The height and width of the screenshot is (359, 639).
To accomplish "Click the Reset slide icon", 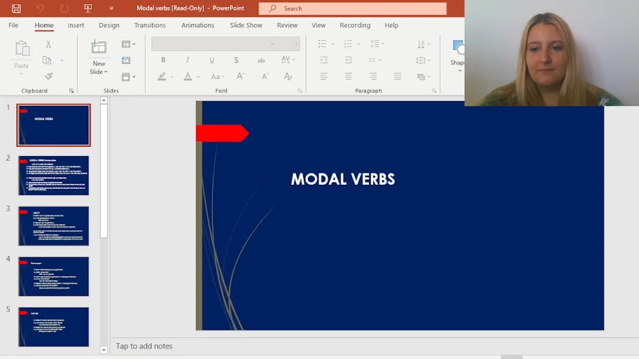I will [x=126, y=60].
